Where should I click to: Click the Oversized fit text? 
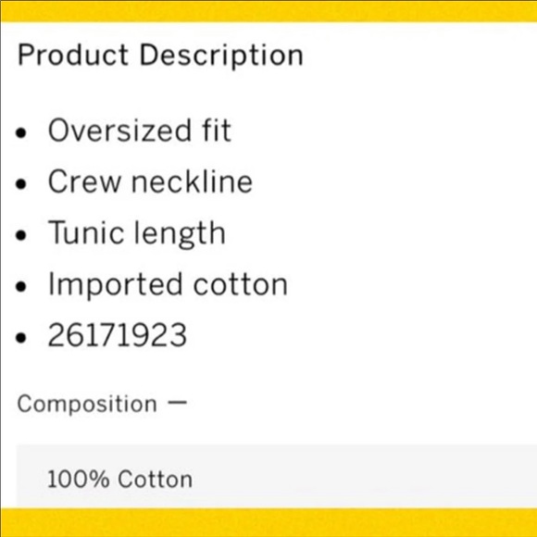click(140, 131)
